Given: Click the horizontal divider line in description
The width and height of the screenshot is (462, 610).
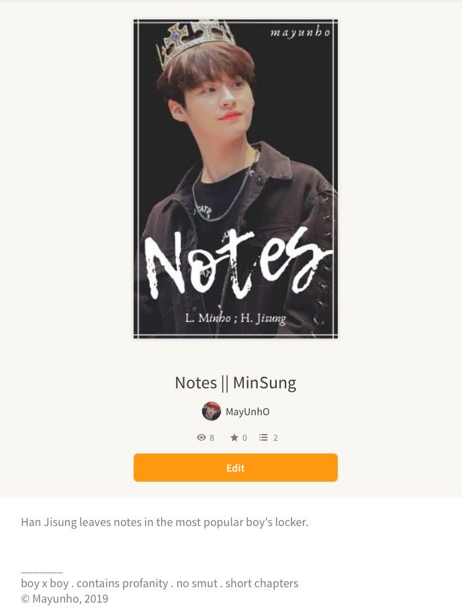Looking at the screenshot, I should [x=42, y=572].
